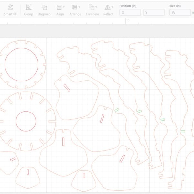Focus the Y position field
This screenshot has width=194, height=194.
coord(154,12)
